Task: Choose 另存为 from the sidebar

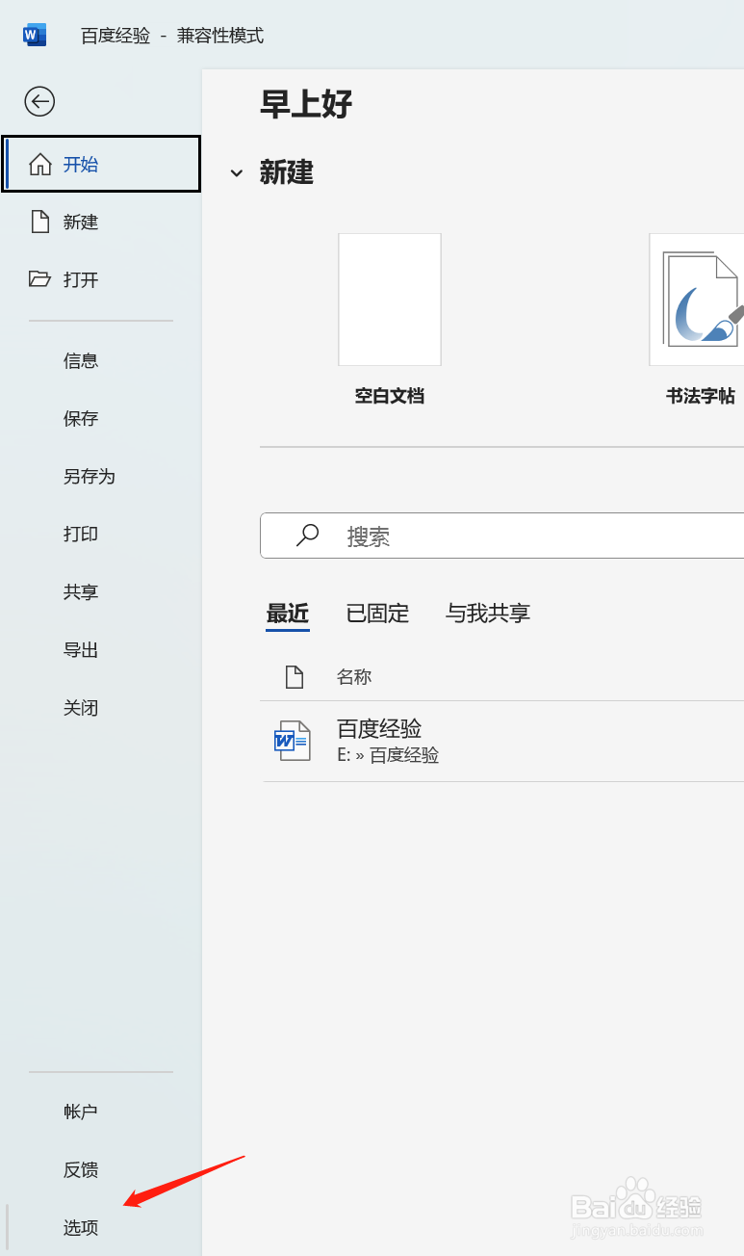Action: pyautogui.click(x=101, y=477)
